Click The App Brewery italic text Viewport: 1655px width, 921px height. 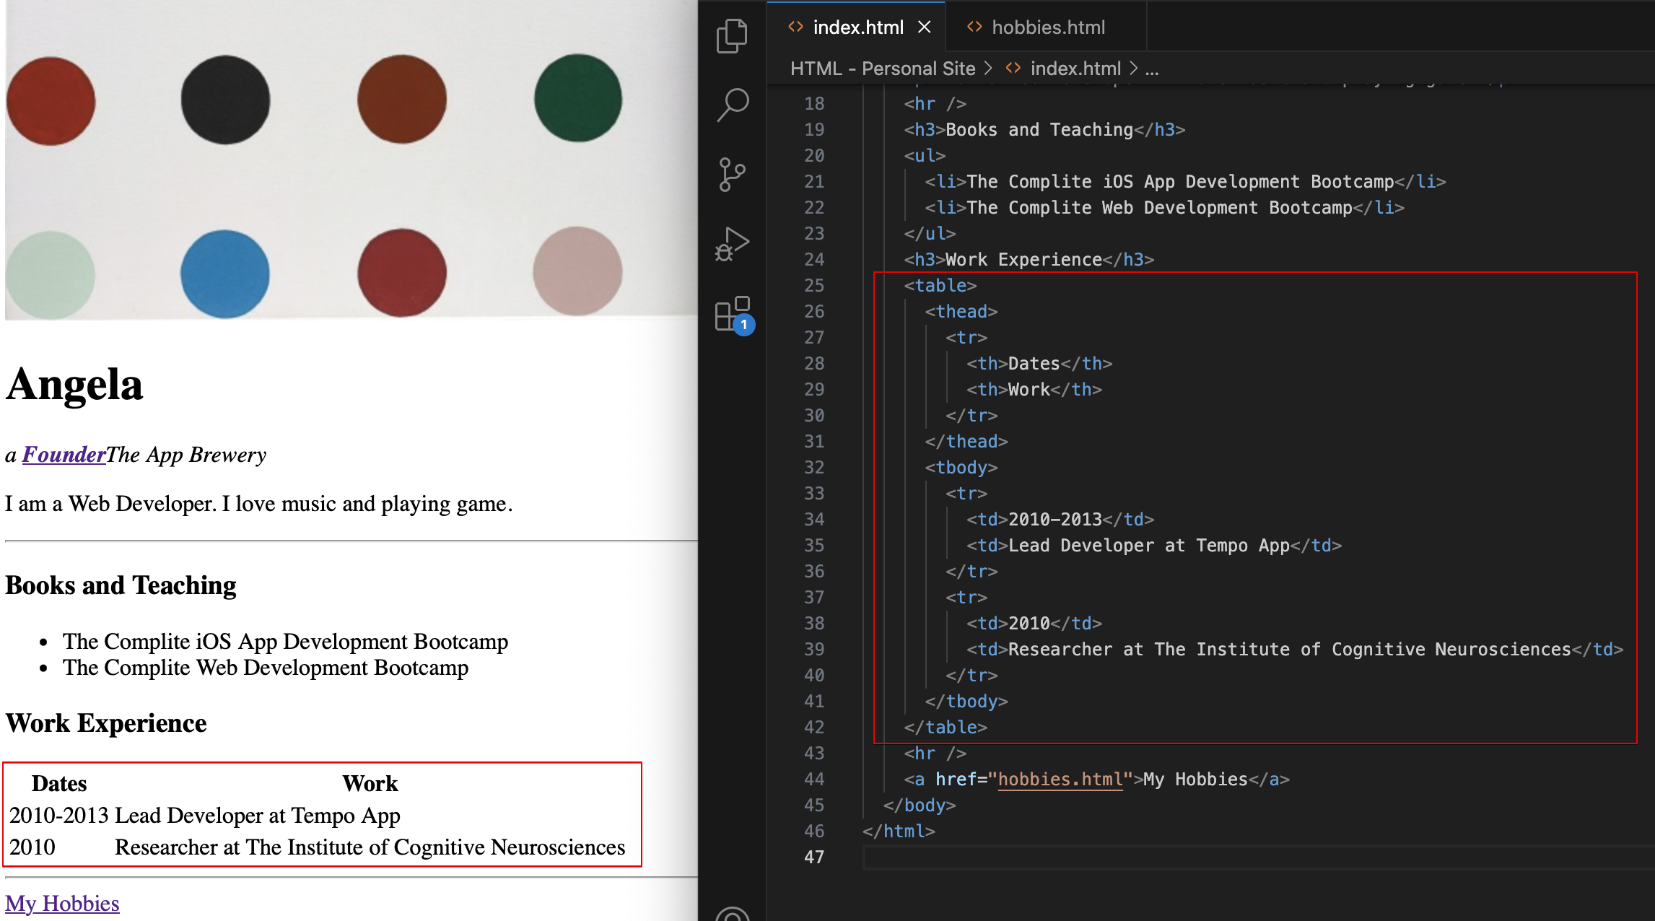(187, 455)
